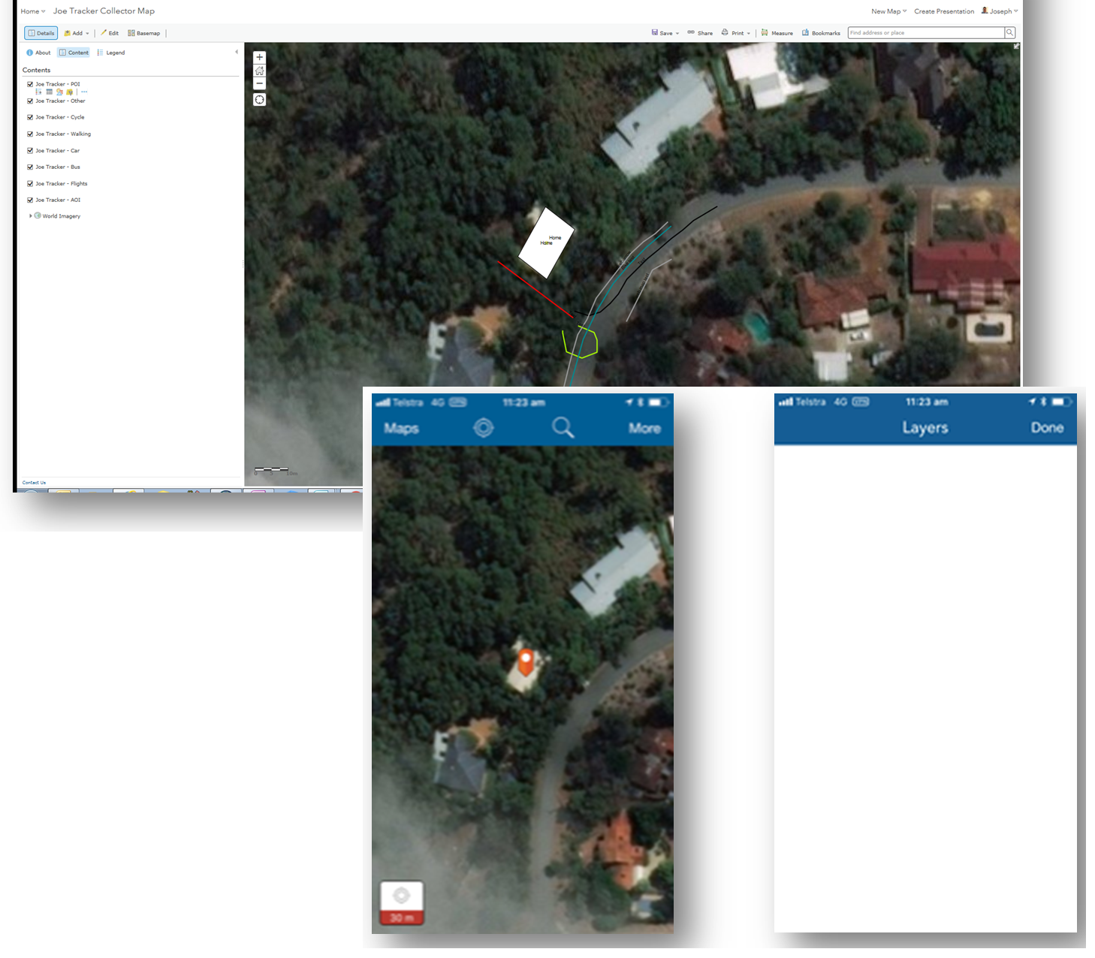Click change style icon under Joe Tracker - POI
The width and height of the screenshot is (1095, 958).
point(59,92)
